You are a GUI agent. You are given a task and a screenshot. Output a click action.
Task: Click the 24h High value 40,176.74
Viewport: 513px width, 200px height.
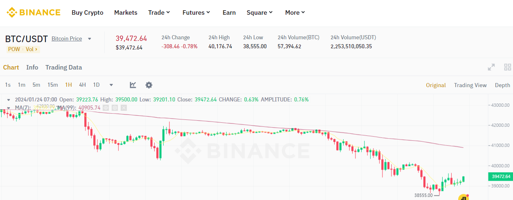(220, 46)
